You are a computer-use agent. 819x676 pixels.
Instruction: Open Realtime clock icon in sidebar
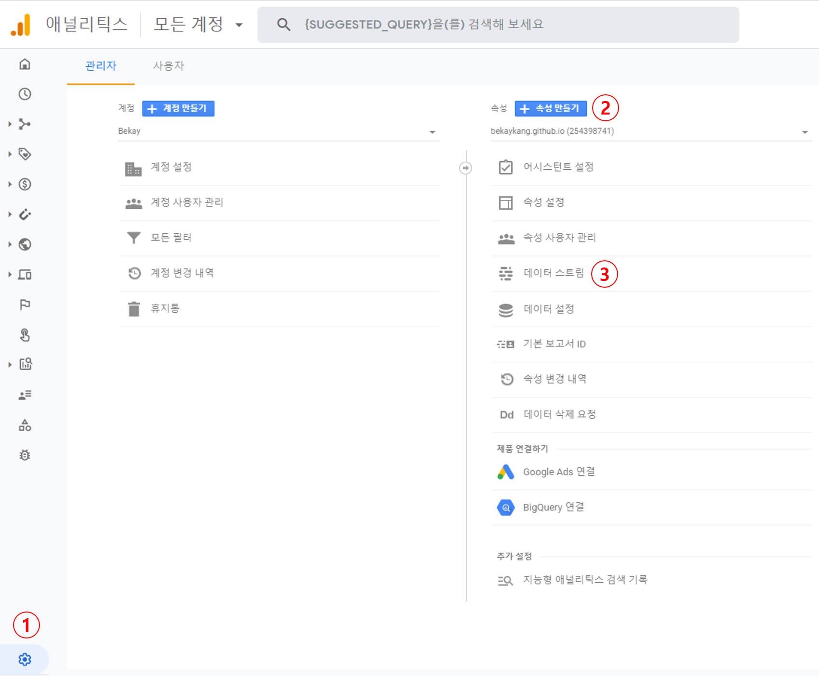tap(25, 94)
